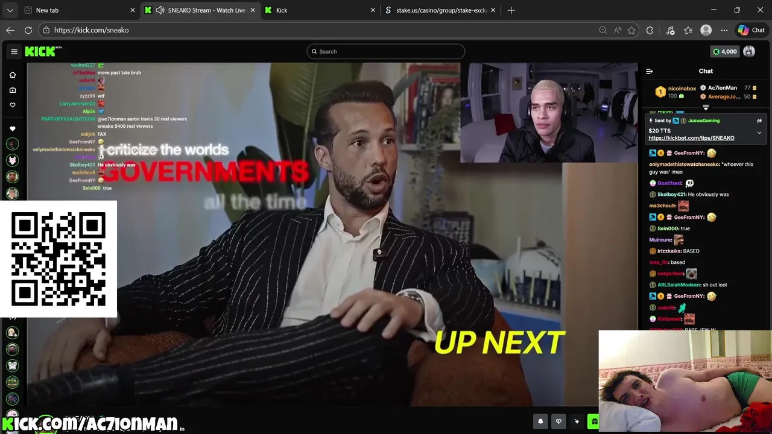Switch to the stake.us casino tab
The image size is (772, 434).
pyautogui.click(x=441, y=10)
